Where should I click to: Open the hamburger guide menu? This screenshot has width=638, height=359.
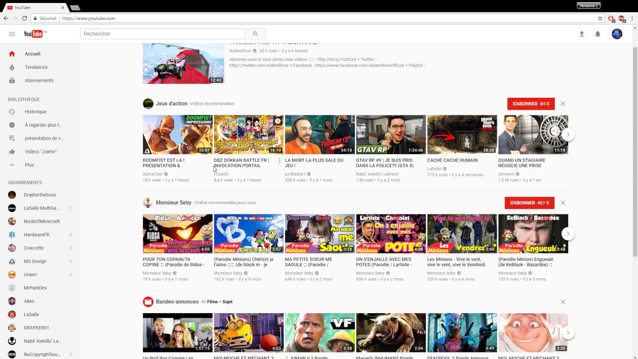(x=12, y=34)
